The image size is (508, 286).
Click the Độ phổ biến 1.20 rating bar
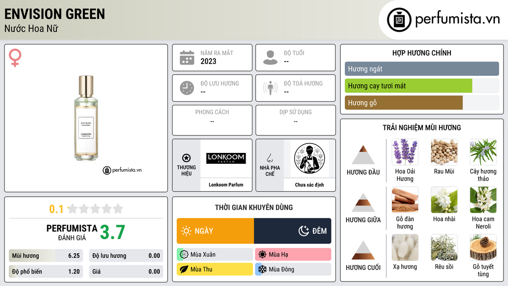[46, 272]
